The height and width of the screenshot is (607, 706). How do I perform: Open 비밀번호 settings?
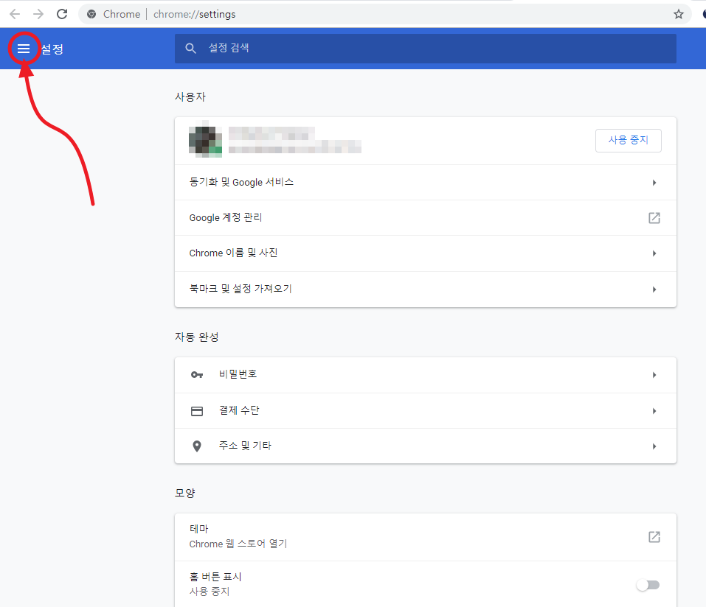(426, 375)
